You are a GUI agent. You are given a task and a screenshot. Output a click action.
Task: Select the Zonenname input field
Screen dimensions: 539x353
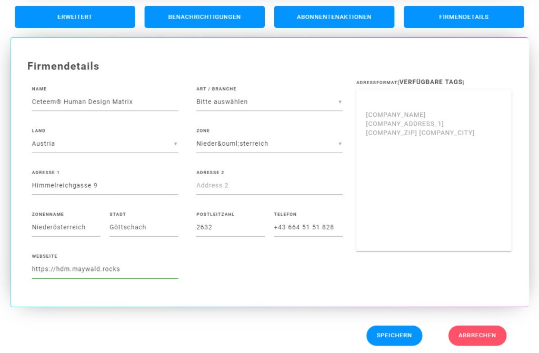click(x=66, y=227)
